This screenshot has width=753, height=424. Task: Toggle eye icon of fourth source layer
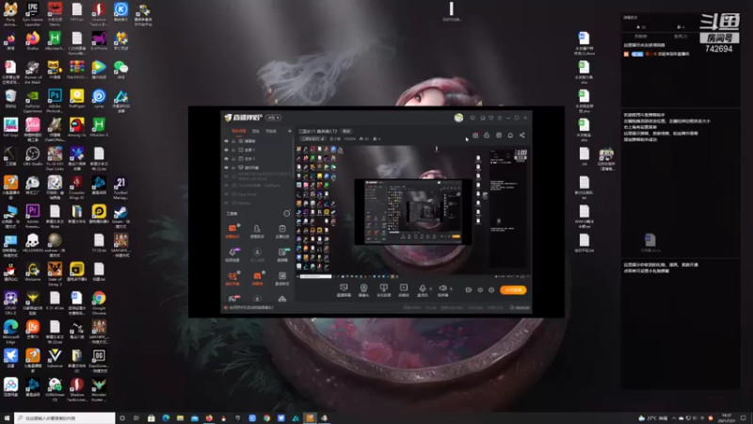click(226, 168)
